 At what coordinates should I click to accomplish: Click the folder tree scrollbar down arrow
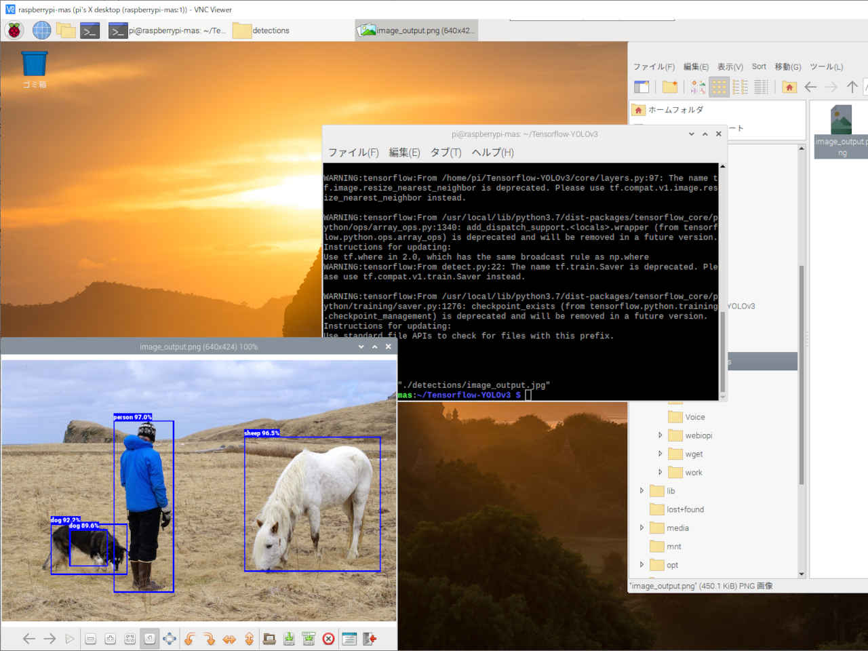click(x=802, y=574)
